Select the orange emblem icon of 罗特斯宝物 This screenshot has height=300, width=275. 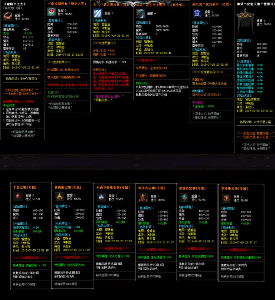coord(226,198)
